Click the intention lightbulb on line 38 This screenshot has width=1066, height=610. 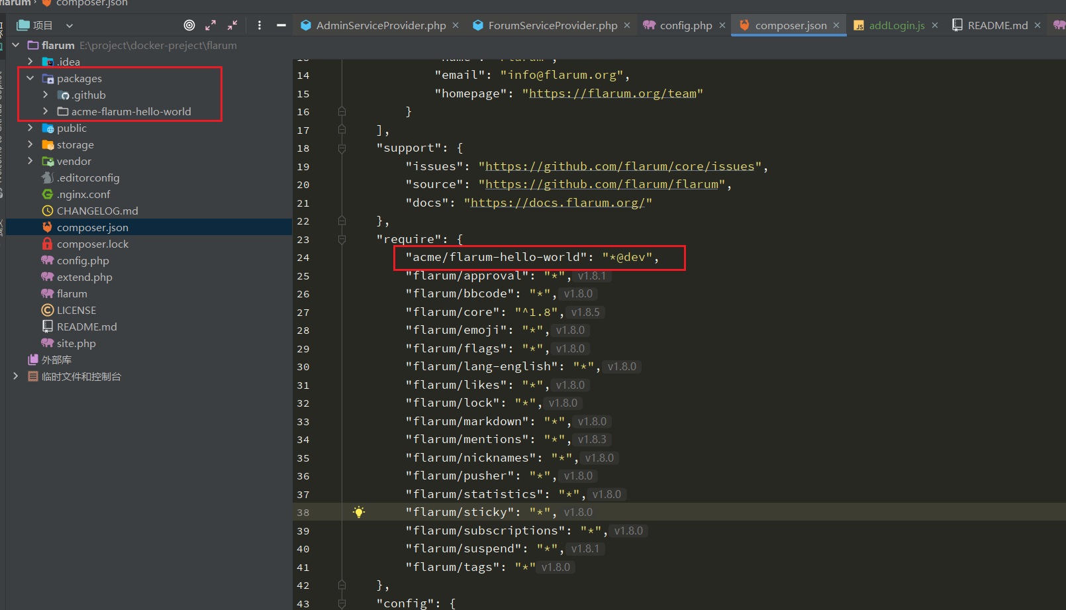[x=359, y=512]
